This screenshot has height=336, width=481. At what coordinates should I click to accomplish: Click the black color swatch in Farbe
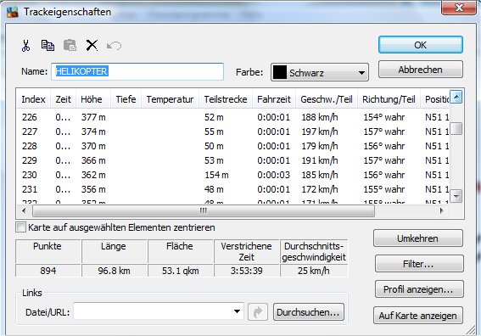click(x=279, y=72)
